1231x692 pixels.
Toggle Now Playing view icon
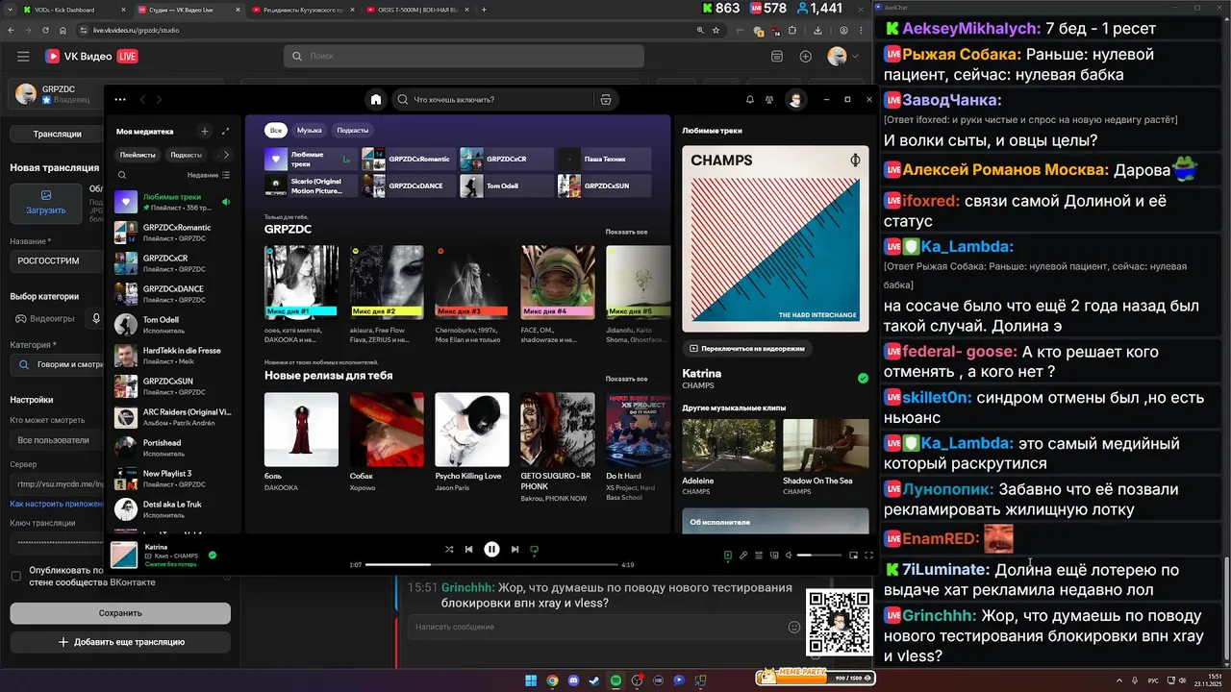point(728,555)
